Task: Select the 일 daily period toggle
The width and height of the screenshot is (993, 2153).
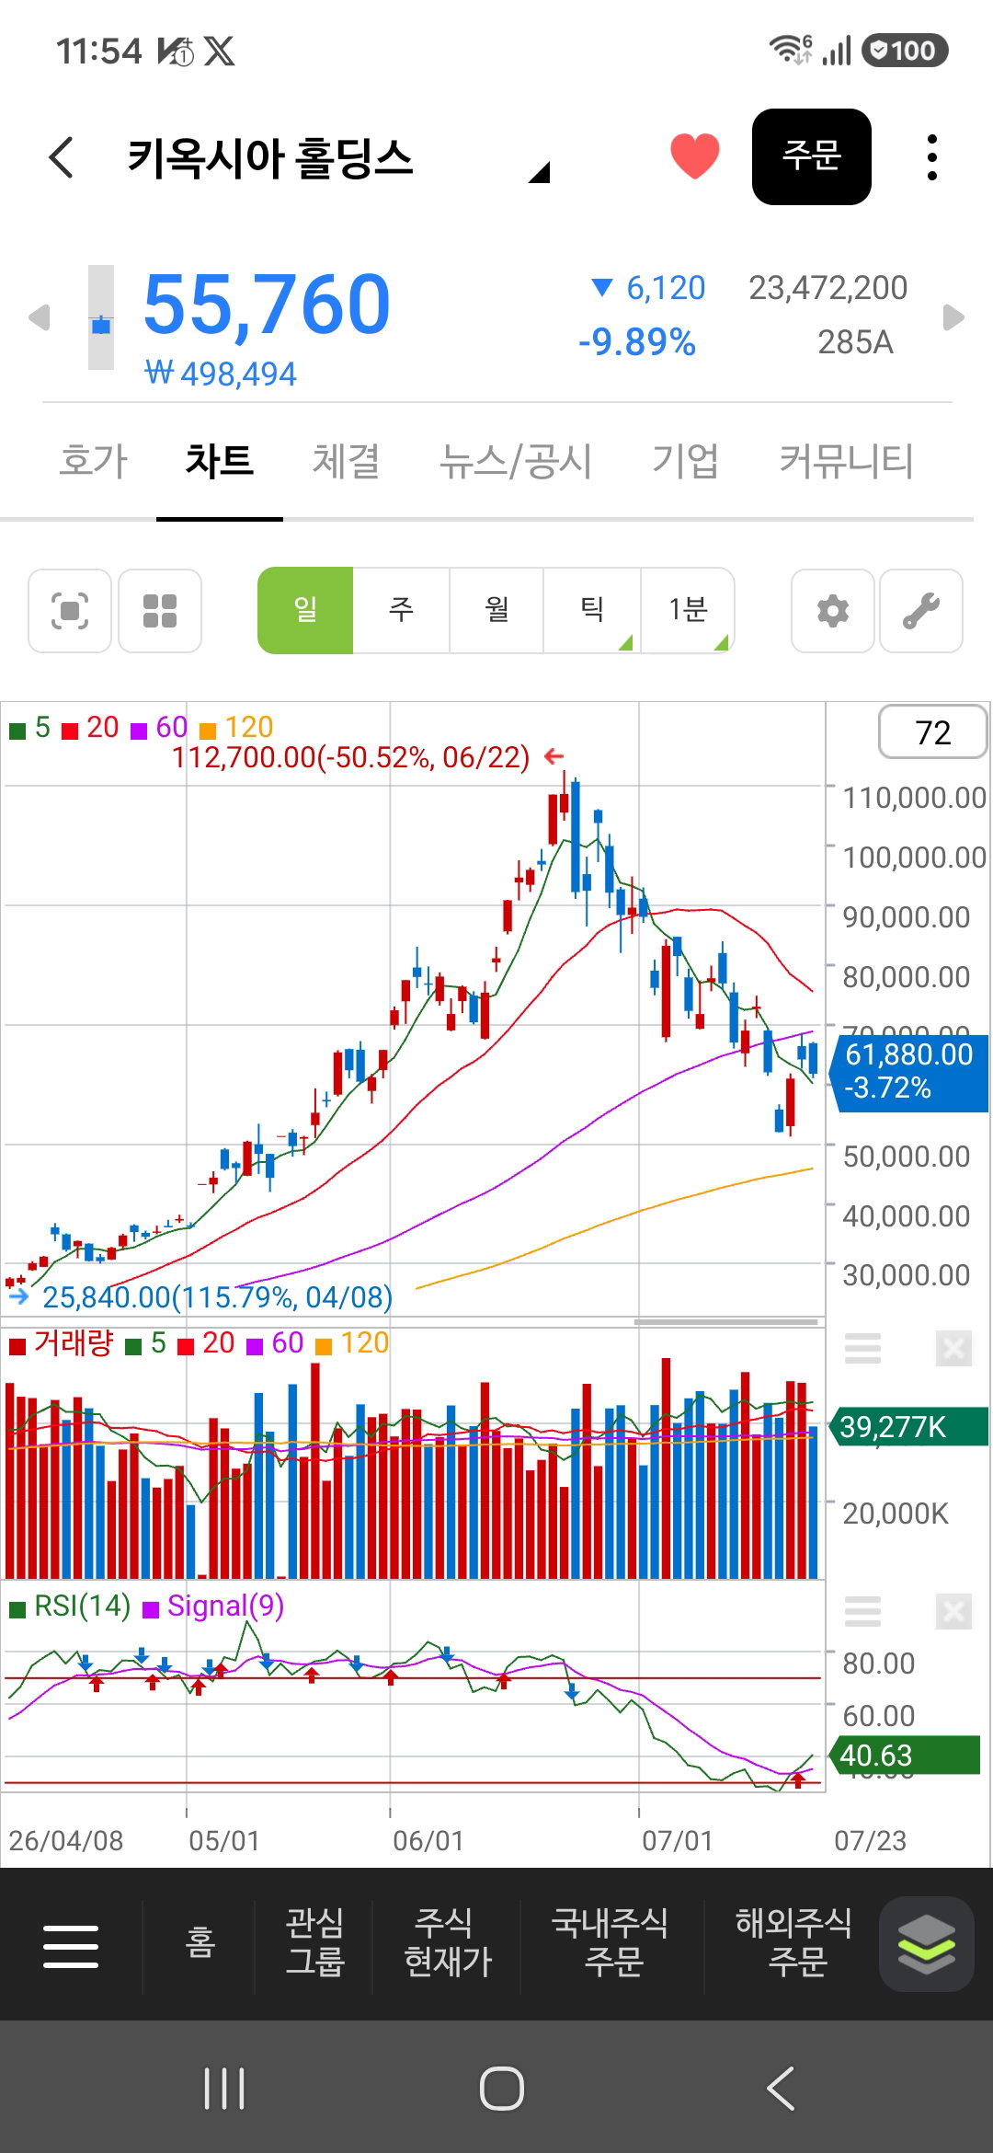Action: coord(305,610)
